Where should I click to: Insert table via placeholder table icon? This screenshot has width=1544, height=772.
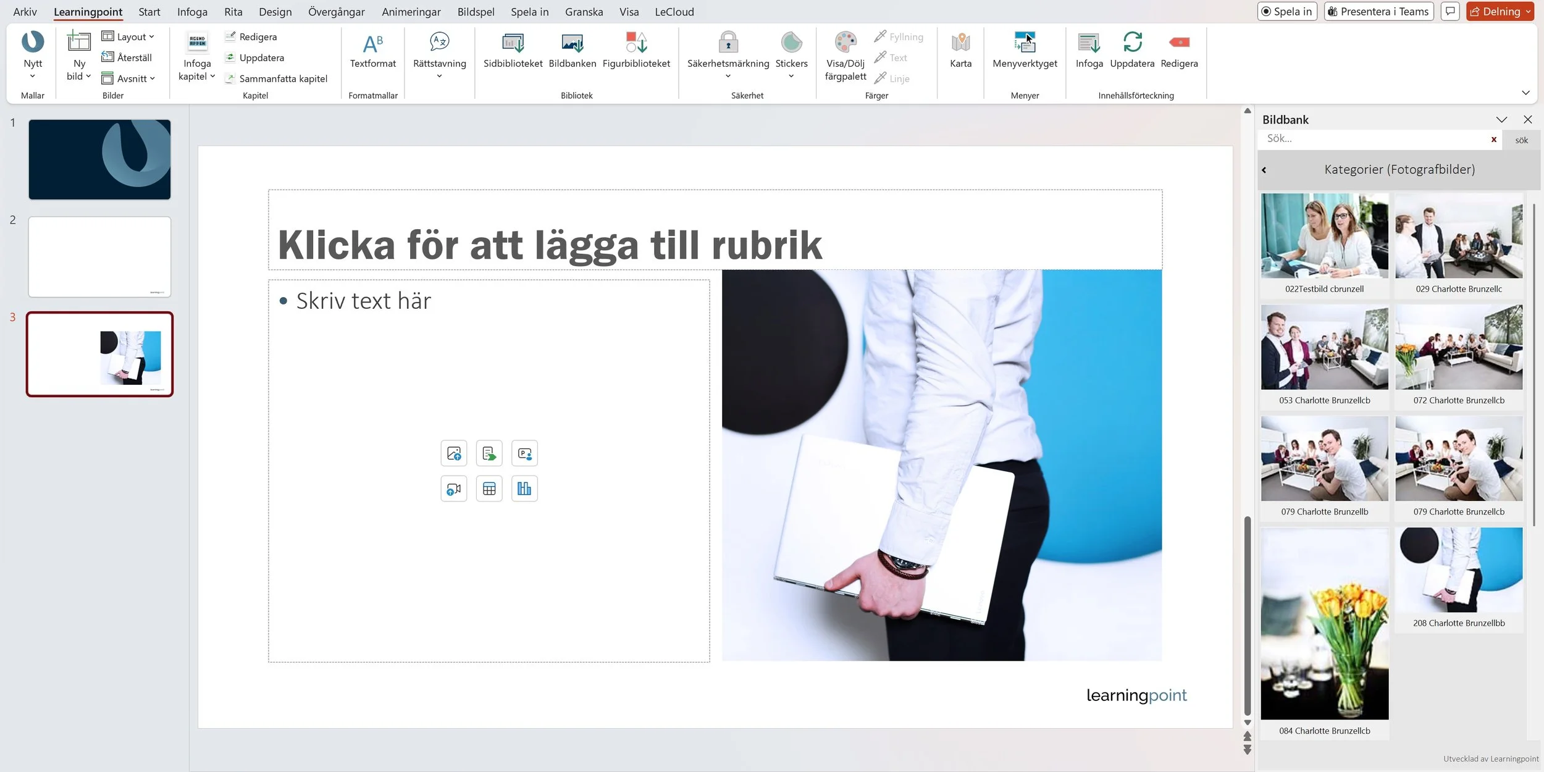click(x=489, y=489)
